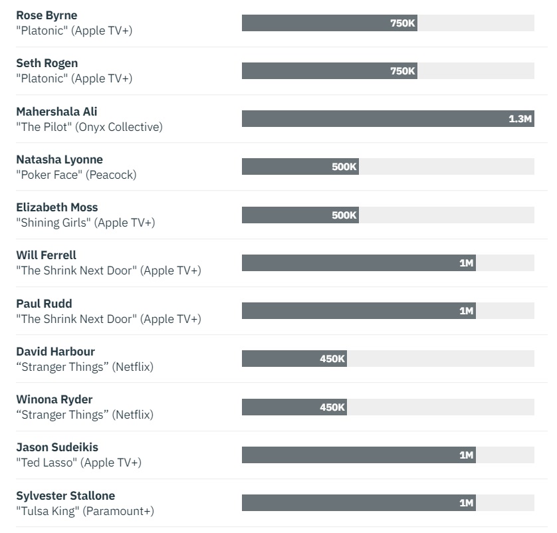The image size is (557, 533).
Task: Click "Tulsa King" (Paramount+) subtitle
Action: (x=85, y=511)
